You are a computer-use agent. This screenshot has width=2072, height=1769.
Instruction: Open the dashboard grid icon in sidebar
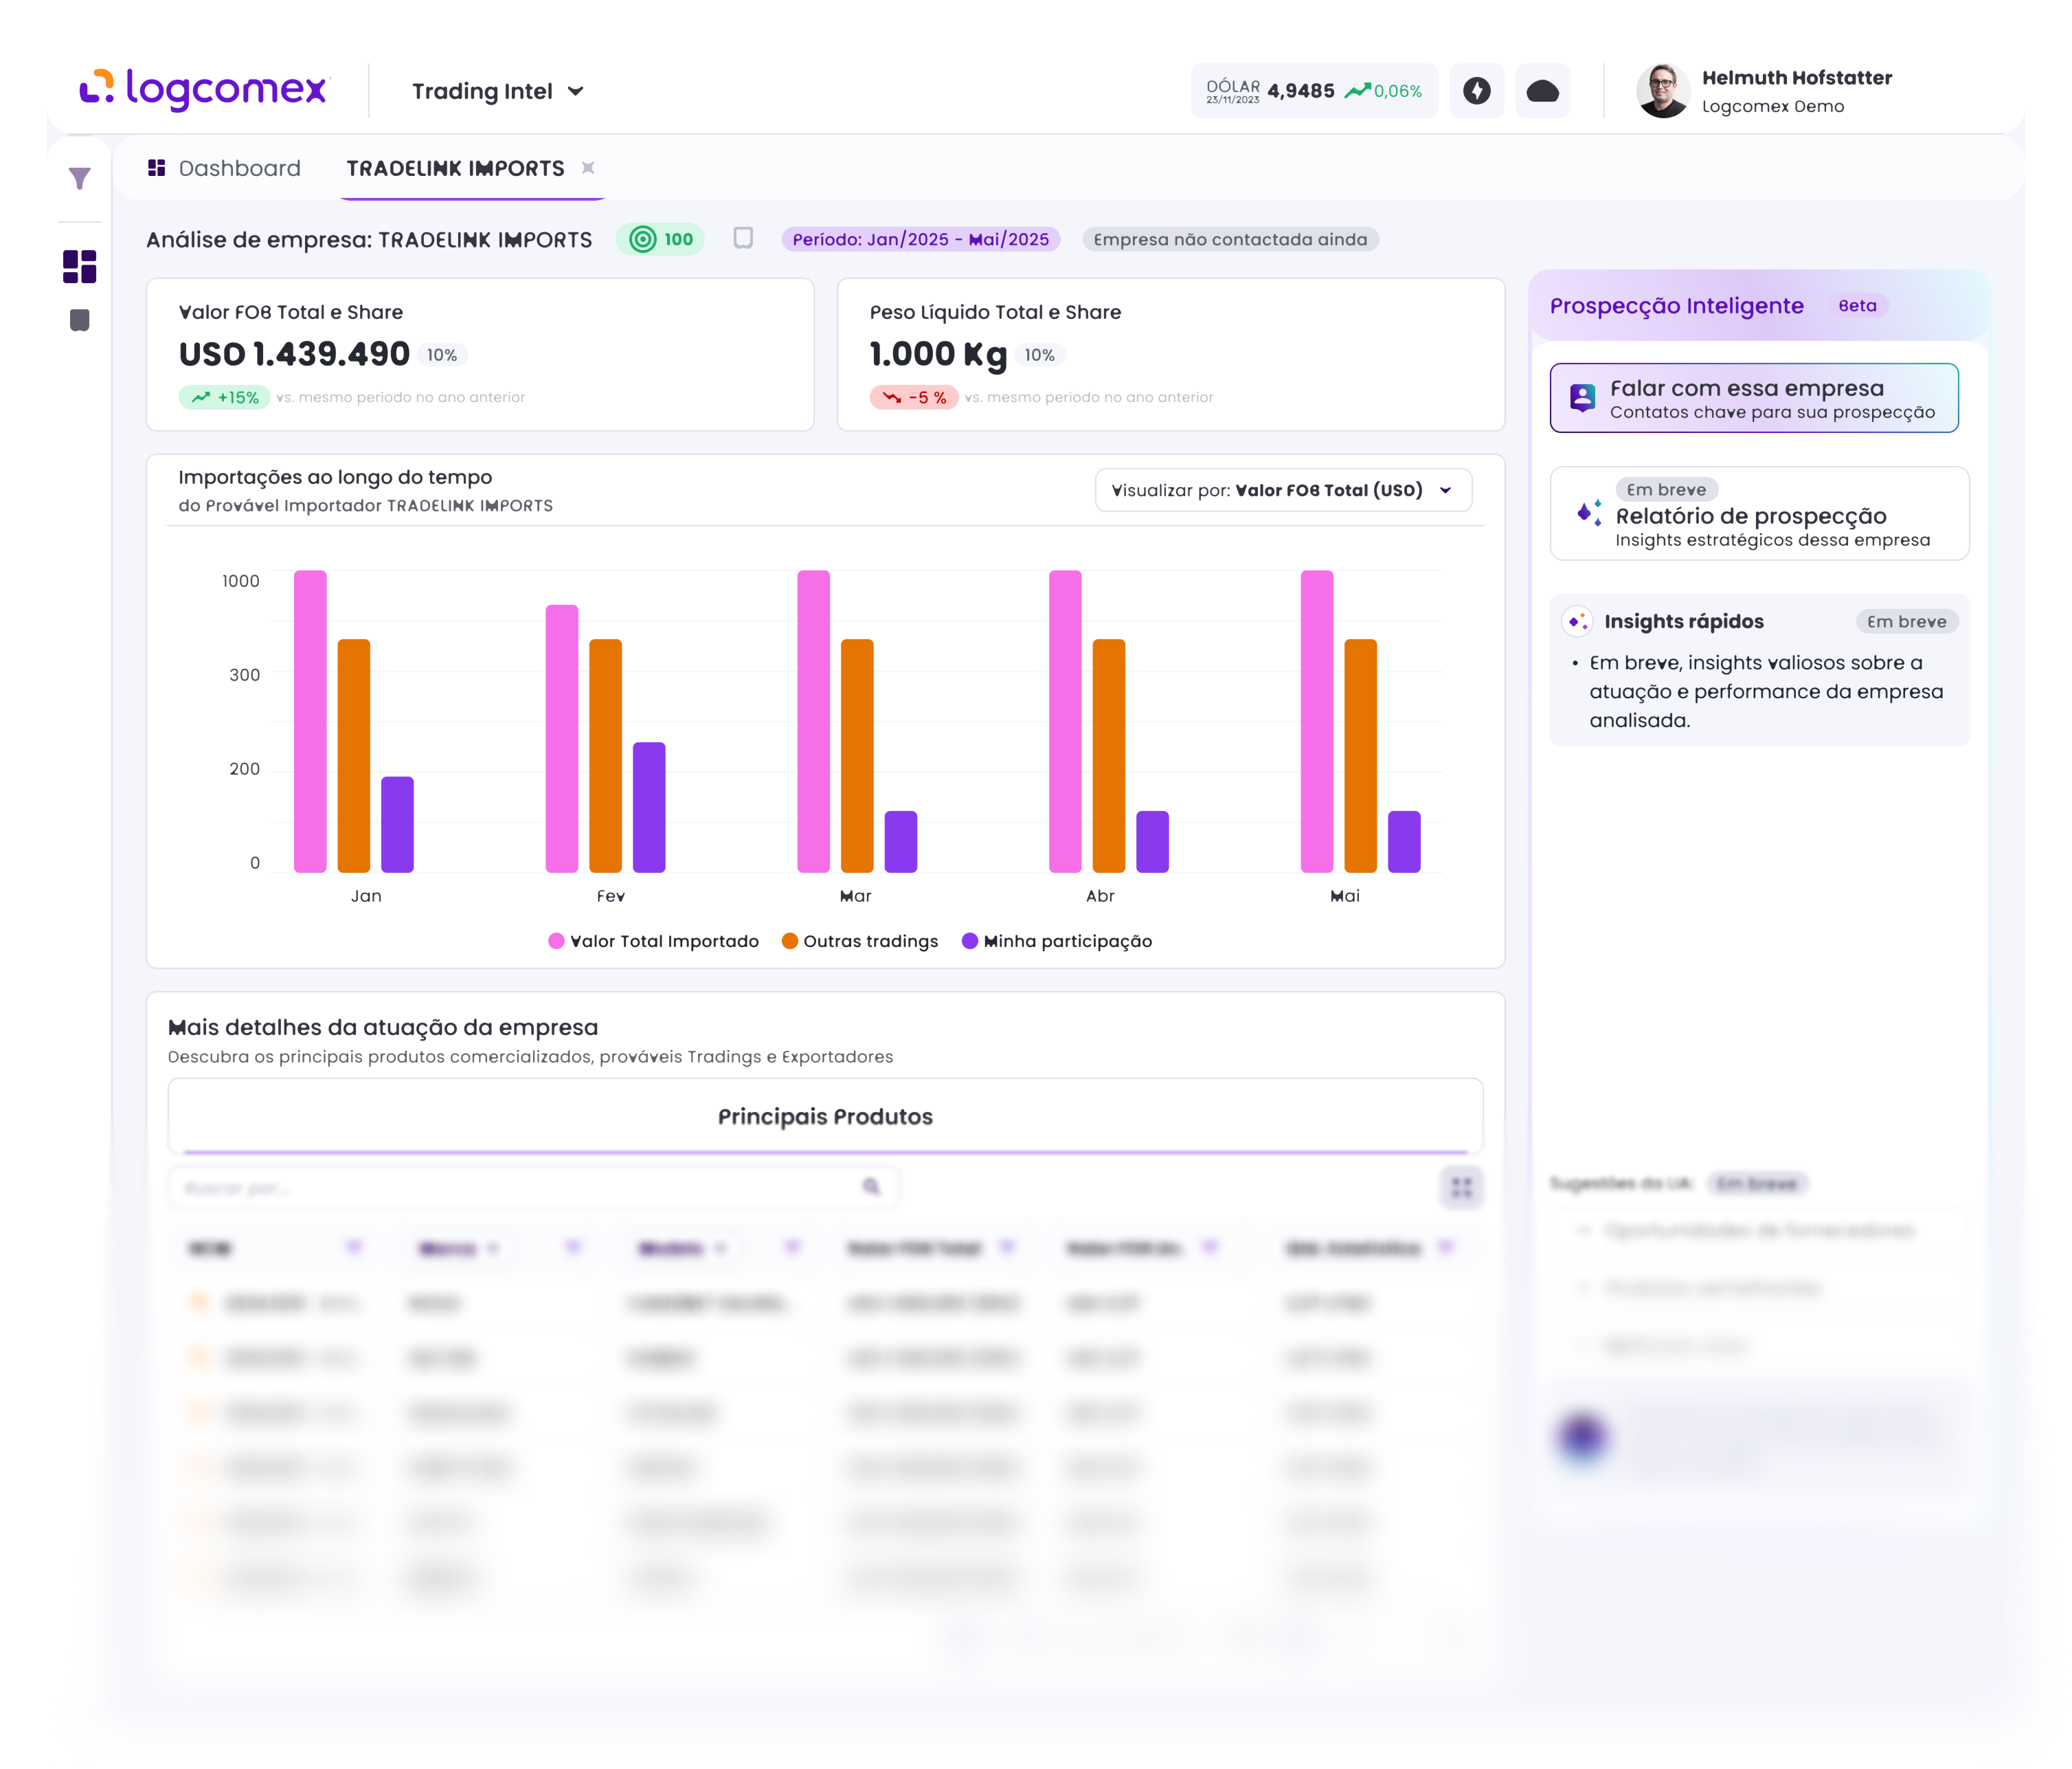pos(79,266)
